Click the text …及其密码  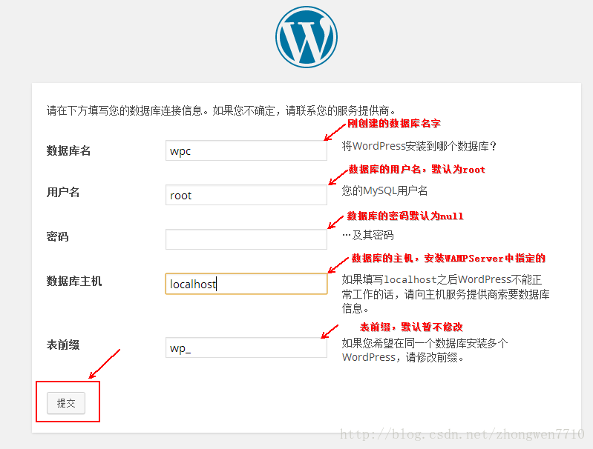point(368,236)
